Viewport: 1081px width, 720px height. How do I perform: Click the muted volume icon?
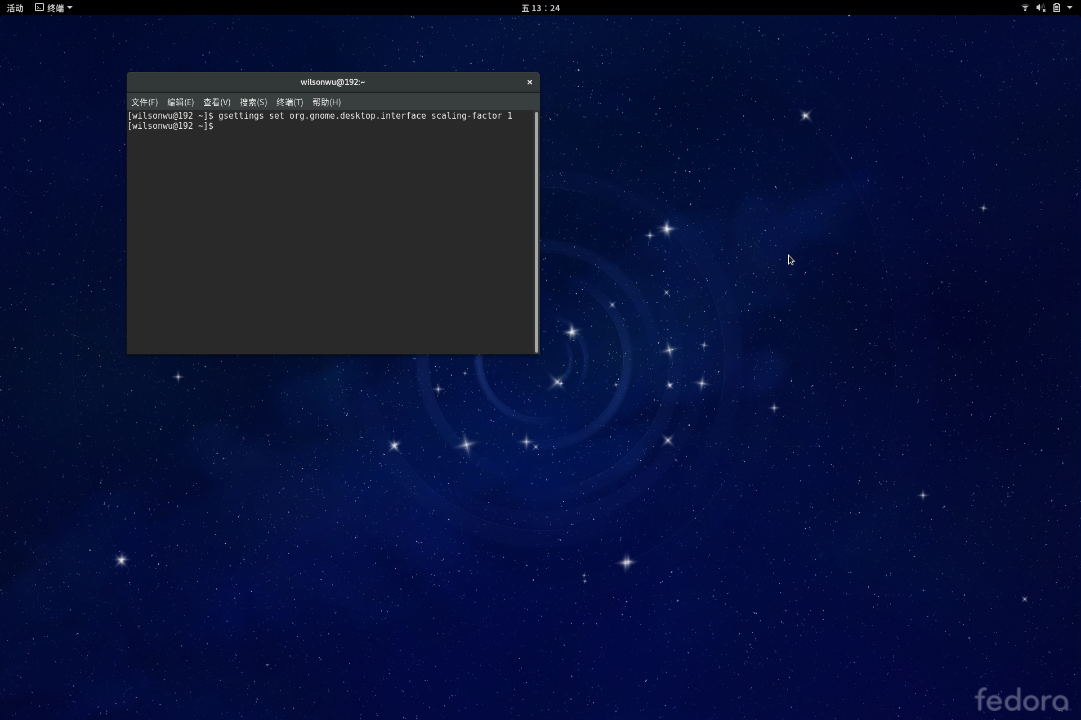1040,8
